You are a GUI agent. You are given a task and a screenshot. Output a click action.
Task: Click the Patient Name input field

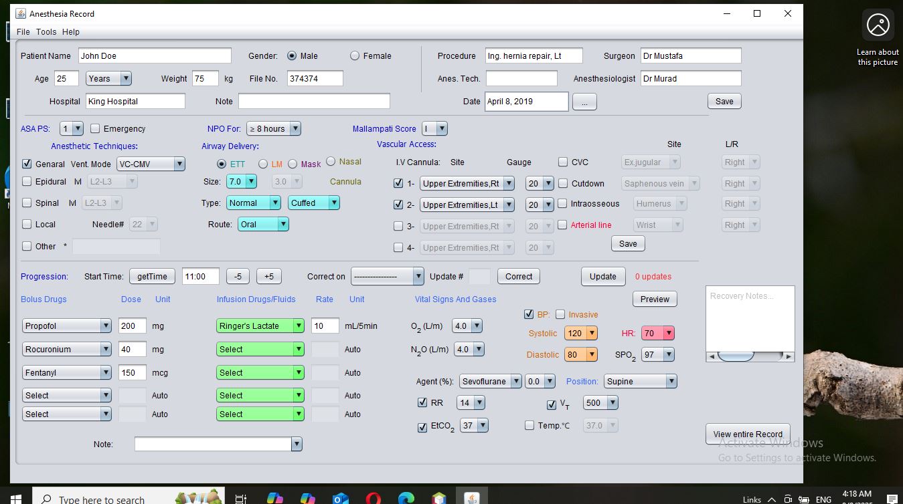(x=155, y=56)
